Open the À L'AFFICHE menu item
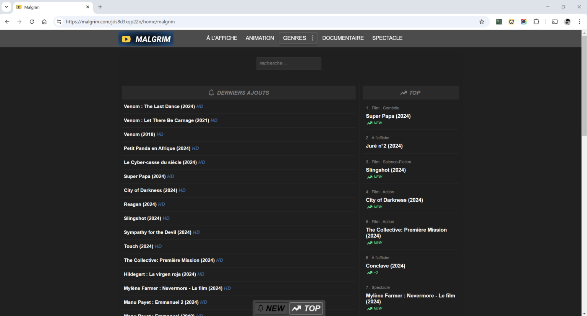The height and width of the screenshot is (316, 587). click(x=222, y=38)
